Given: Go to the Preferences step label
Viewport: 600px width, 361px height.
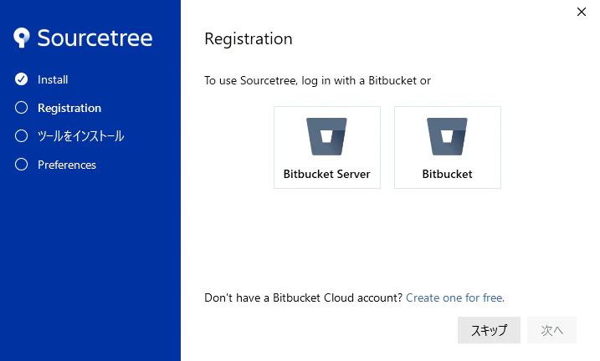Looking at the screenshot, I should (x=67, y=165).
